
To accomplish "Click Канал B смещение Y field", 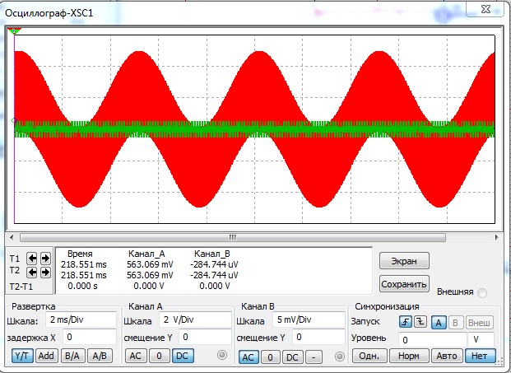I will tap(318, 337).
